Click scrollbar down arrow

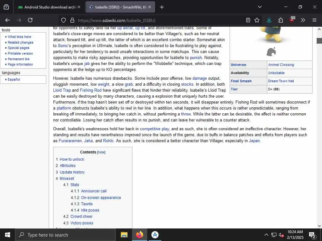click(x=319, y=226)
